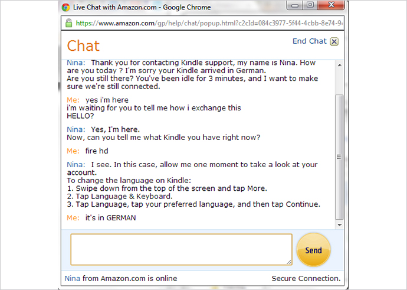Screen dimensions: 407x290
Task: Focus the message text box
Action: [182, 249]
